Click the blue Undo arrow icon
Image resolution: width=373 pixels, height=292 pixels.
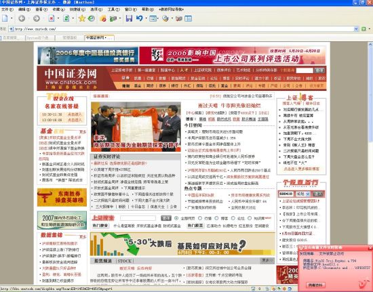coord(140,18)
